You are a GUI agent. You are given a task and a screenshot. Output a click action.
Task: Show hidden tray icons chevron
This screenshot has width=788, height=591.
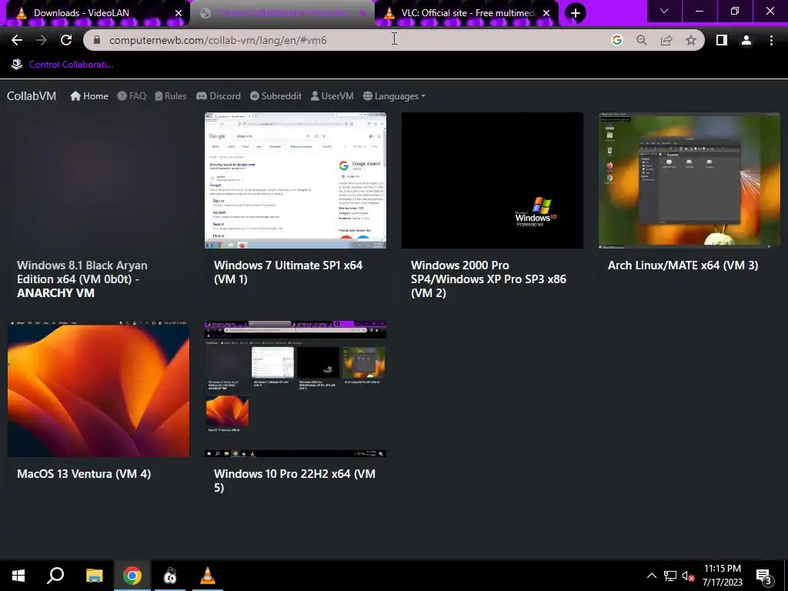pyautogui.click(x=651, y=576)
